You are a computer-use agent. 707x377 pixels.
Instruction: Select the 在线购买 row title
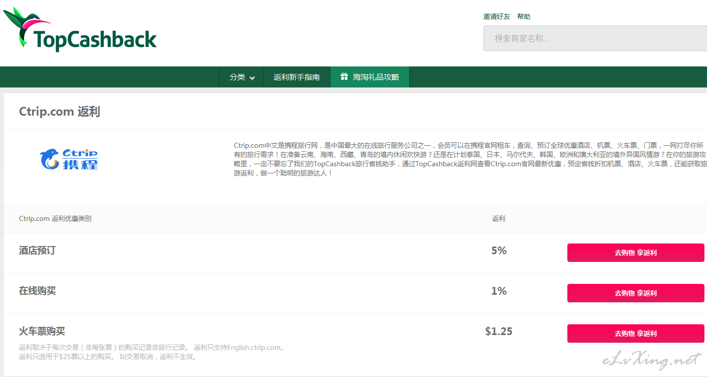tap(37, 291)
